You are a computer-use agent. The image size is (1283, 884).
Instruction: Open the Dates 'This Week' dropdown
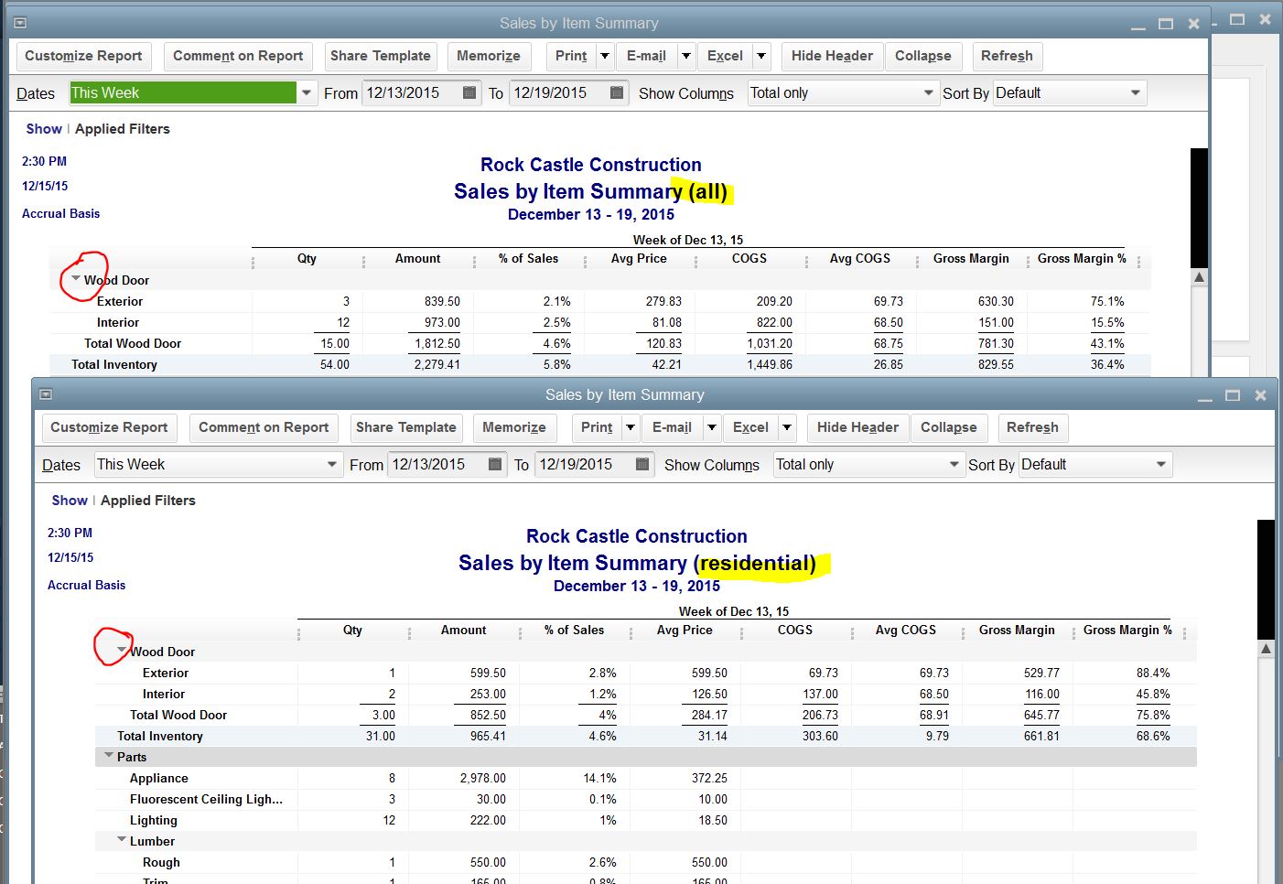(x=307, y=92)
